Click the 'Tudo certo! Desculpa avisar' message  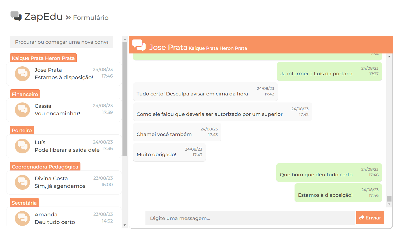coord(205,92)
